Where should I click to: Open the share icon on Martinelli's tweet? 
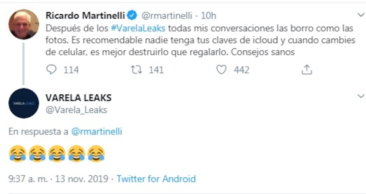[x=307, y=70]
